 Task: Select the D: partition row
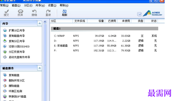pos(105,41)
